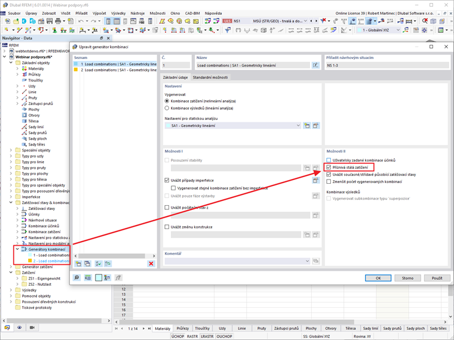Click the Print icon in the toolbar
Screen dimensions: 454x340
click(58, 21)
